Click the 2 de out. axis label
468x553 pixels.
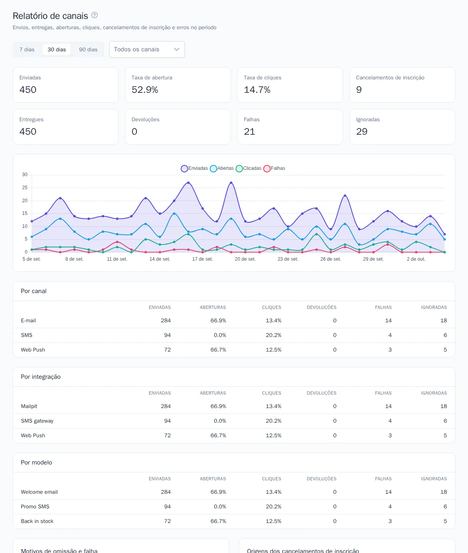(416, 259)
